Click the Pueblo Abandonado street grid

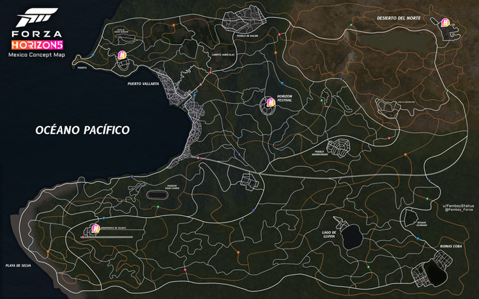(338, 148)
